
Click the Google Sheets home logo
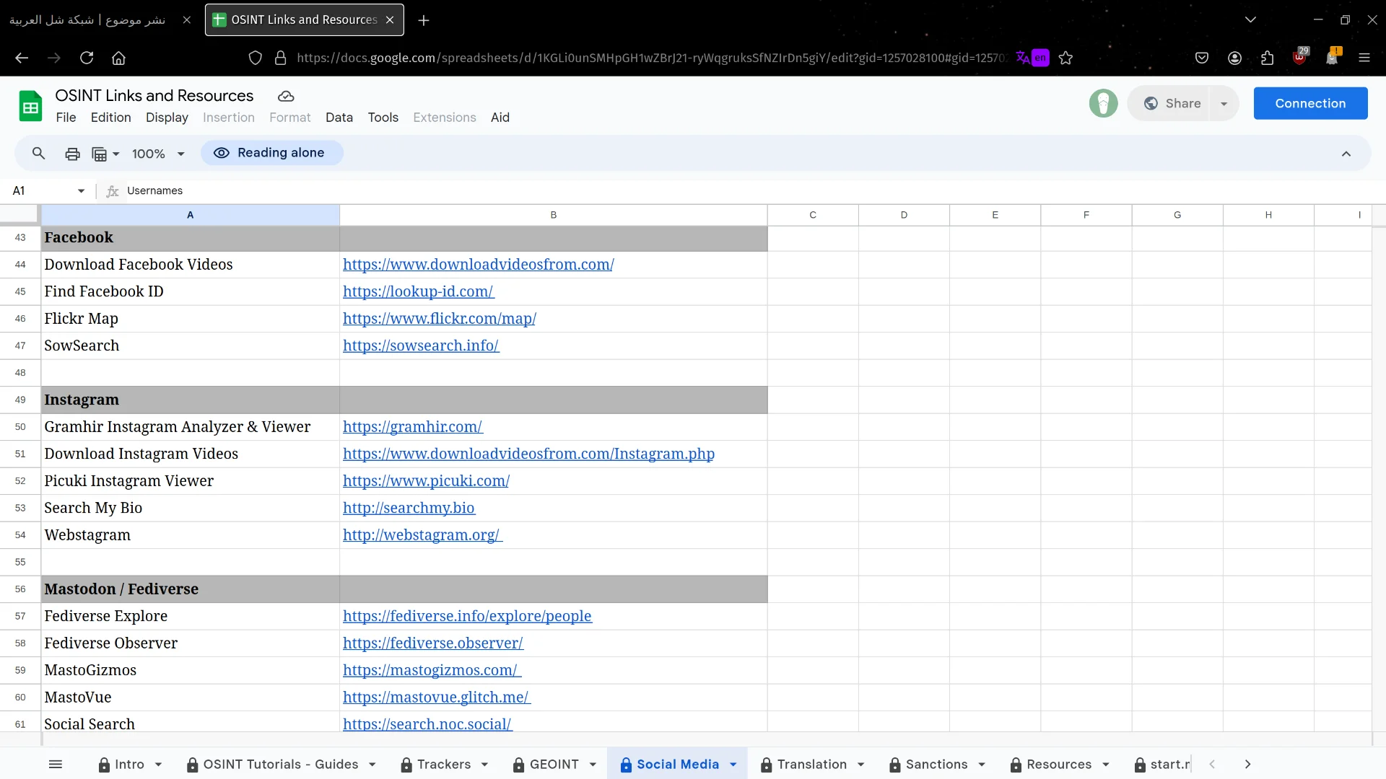point(30,106)
